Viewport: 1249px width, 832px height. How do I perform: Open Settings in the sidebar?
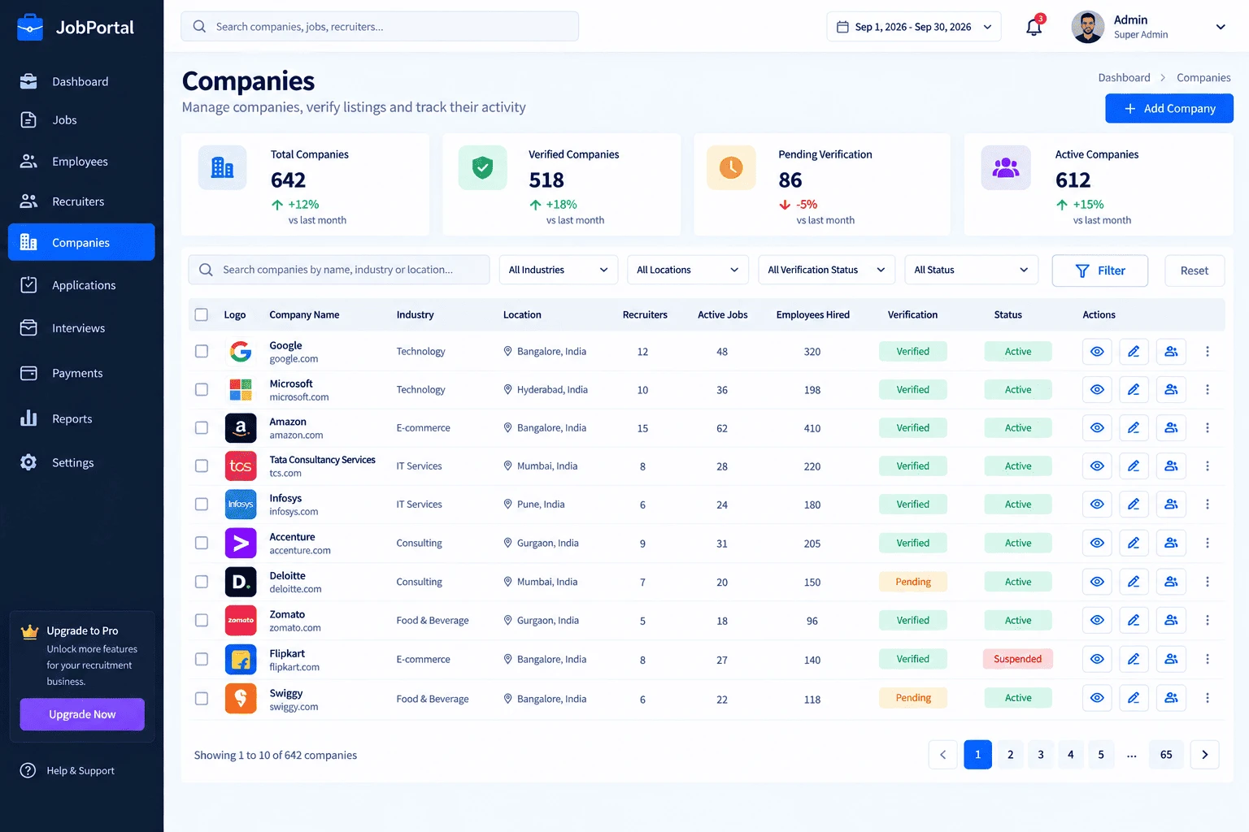81,462
